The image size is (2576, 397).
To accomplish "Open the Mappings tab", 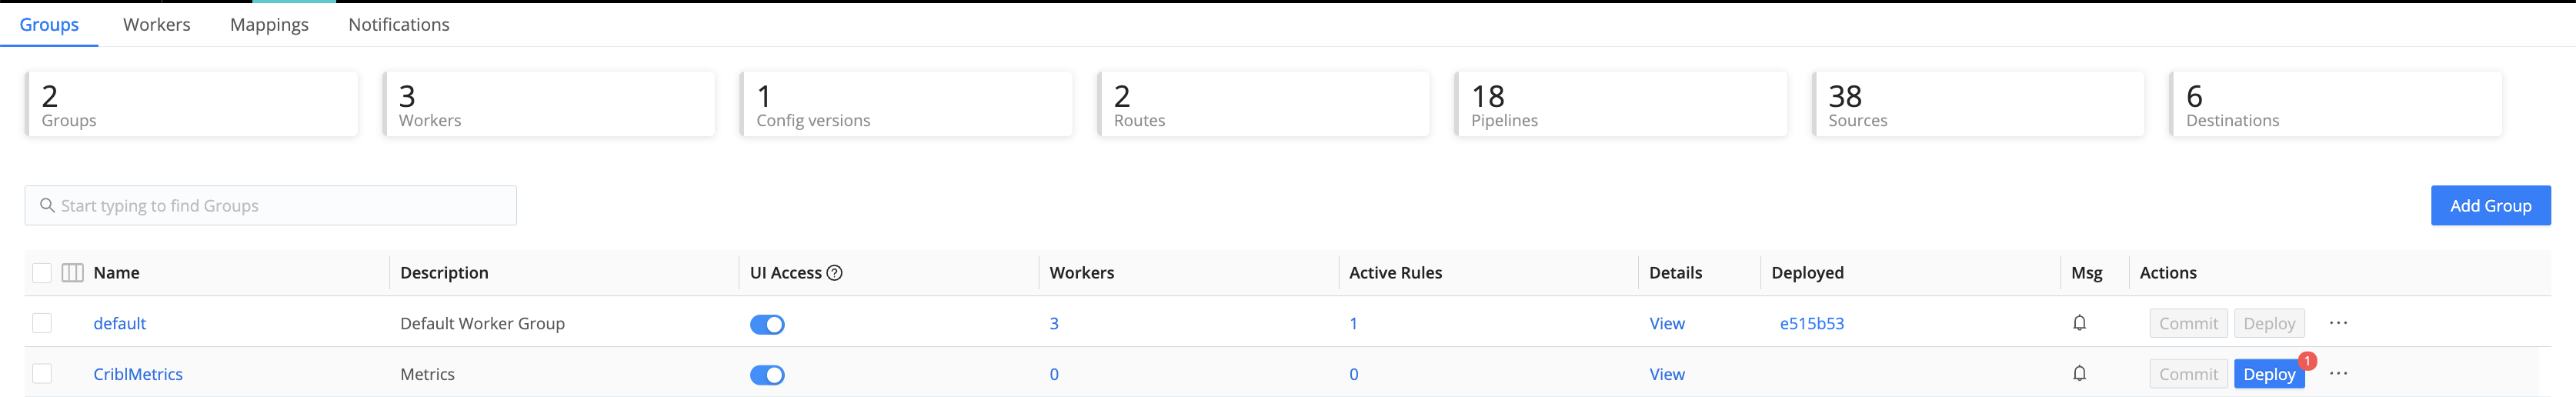I will [x=269, y=25].
